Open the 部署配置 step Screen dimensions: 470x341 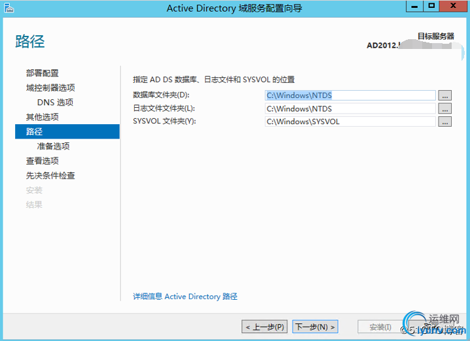pyautogui.click(x=43, y=73)
